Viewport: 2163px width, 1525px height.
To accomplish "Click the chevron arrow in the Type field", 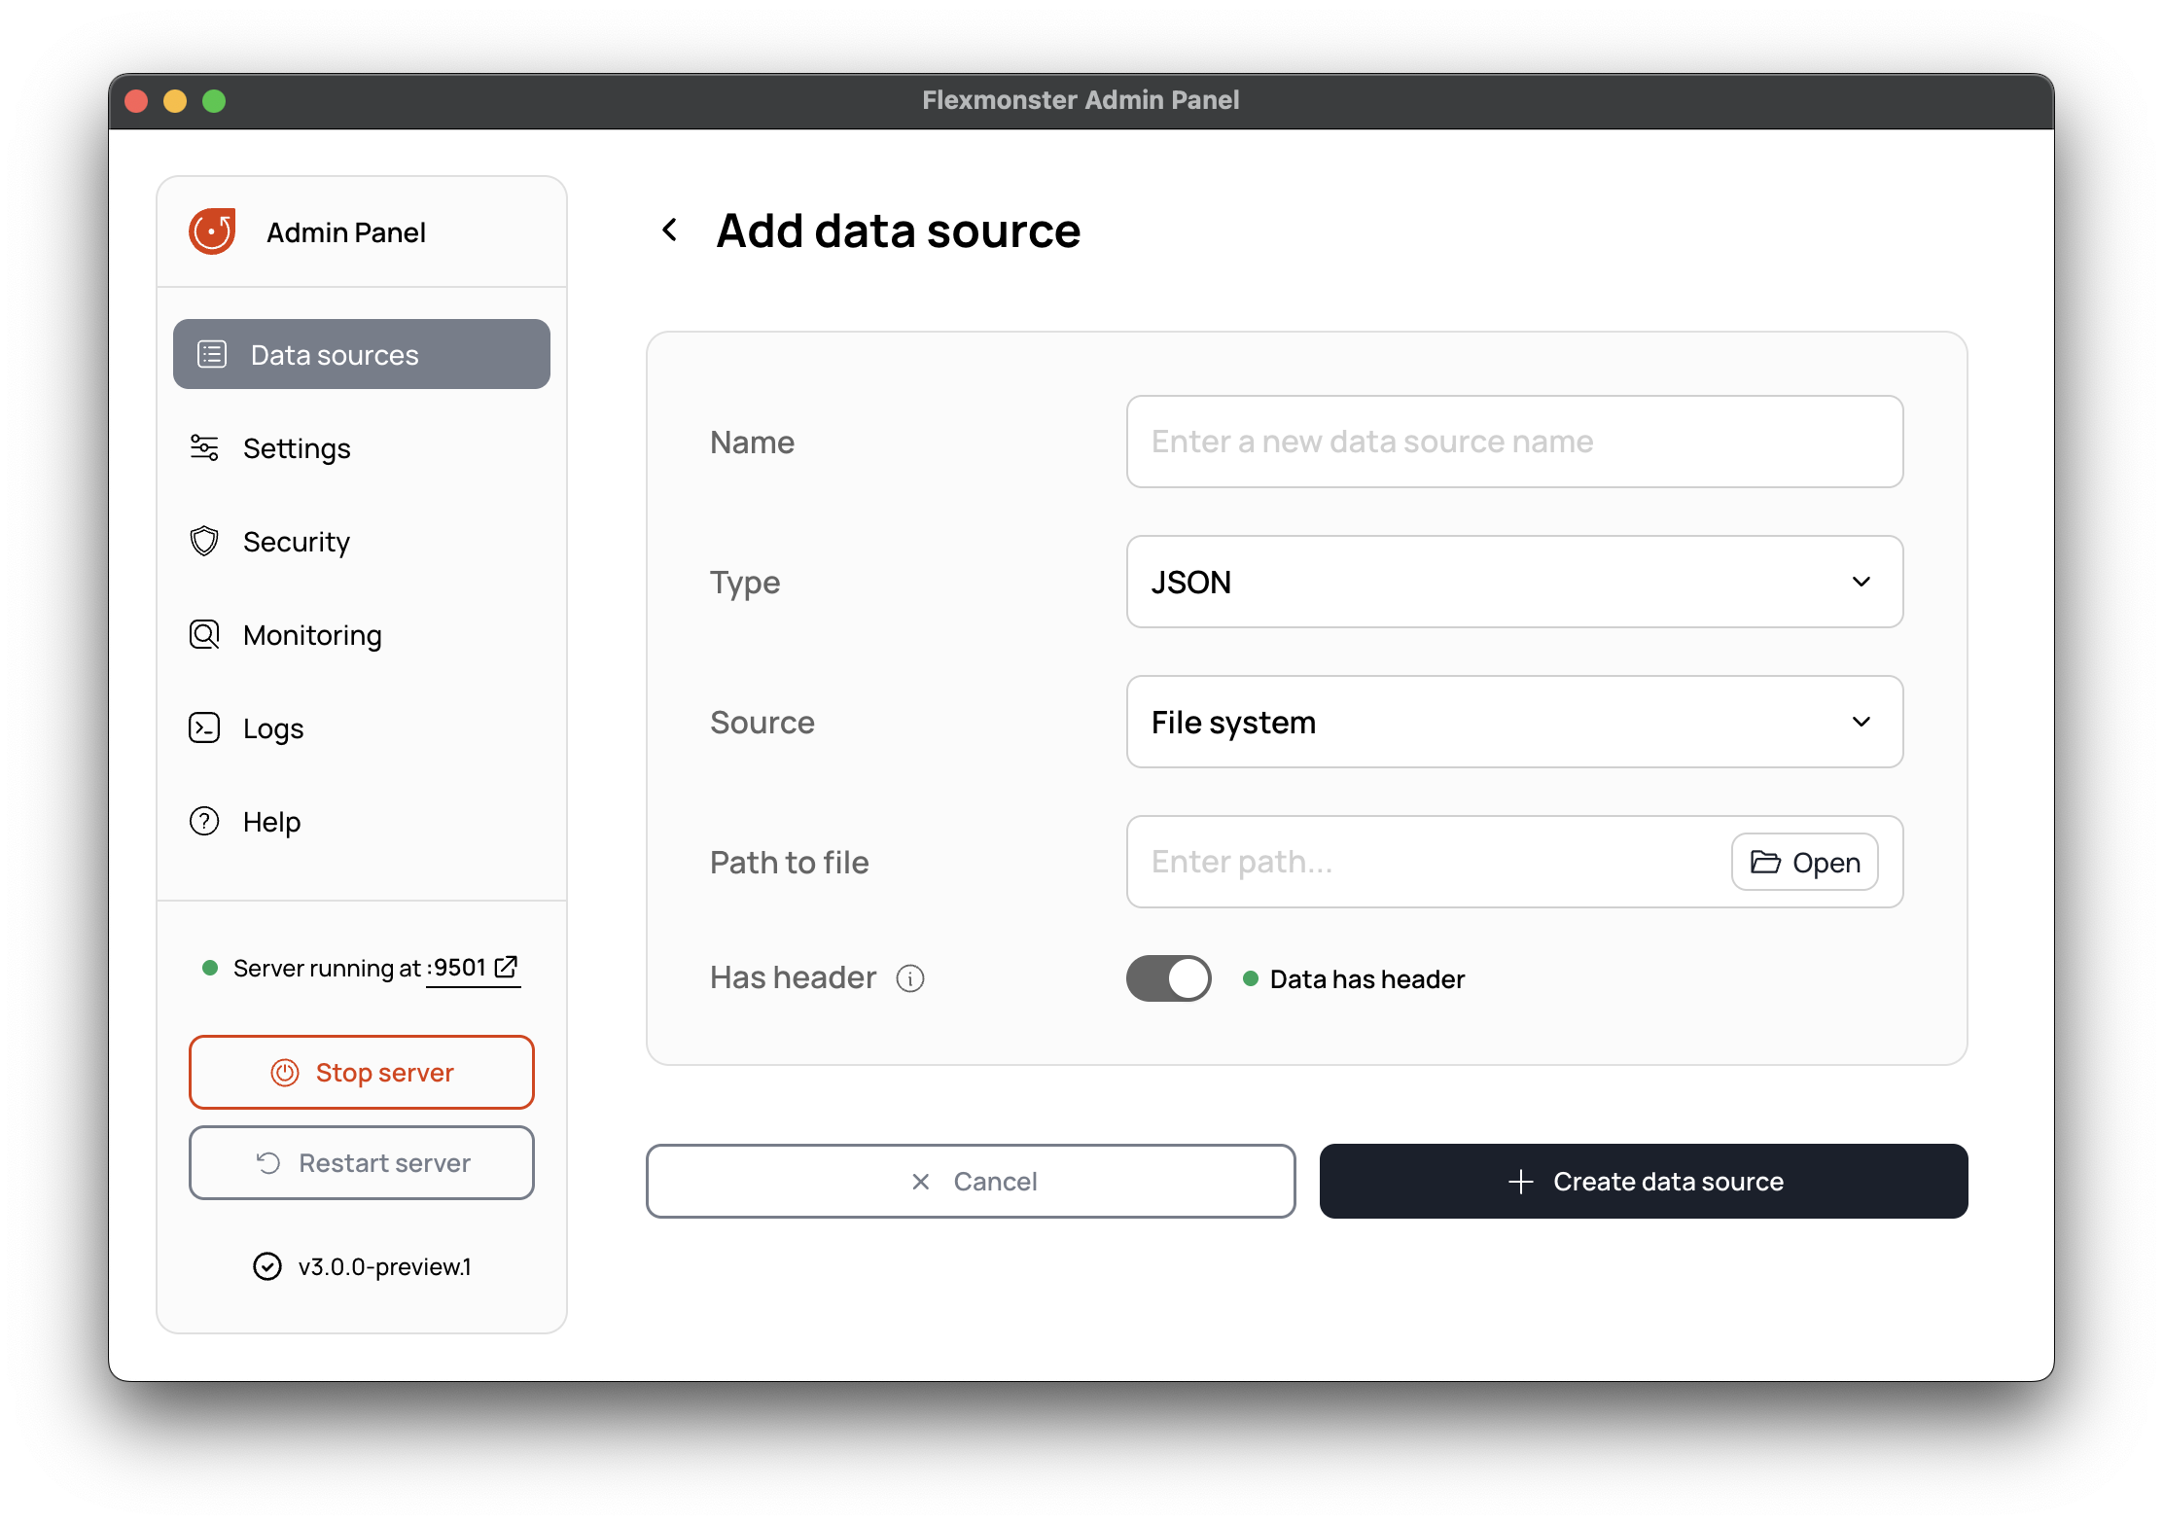I will tap(1861, 582).
